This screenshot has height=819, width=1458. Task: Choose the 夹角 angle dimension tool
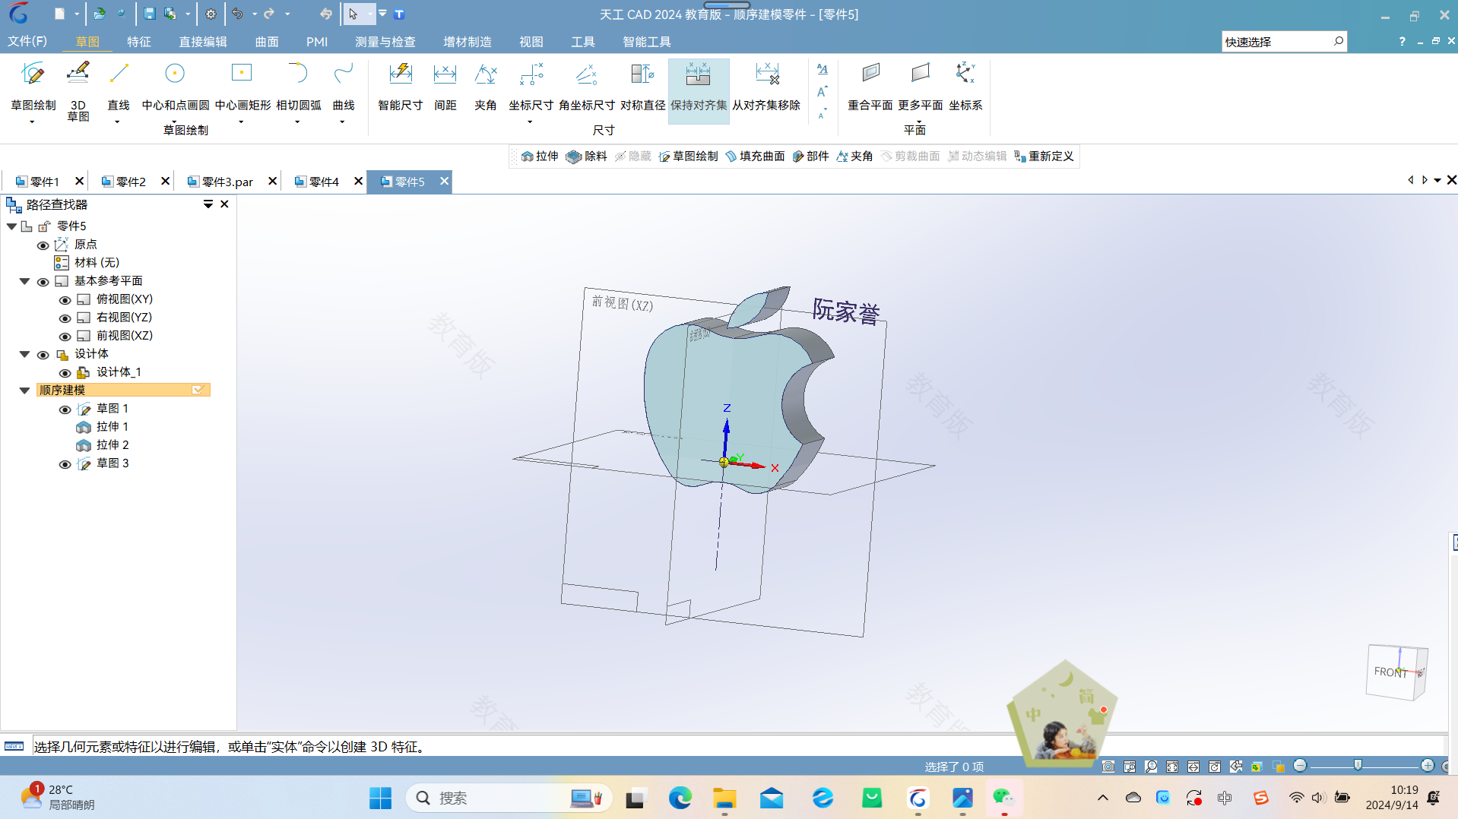click(x=485, y=87)
